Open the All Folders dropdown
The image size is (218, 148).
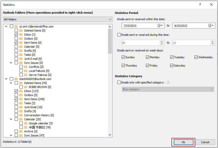coord(58,19)
